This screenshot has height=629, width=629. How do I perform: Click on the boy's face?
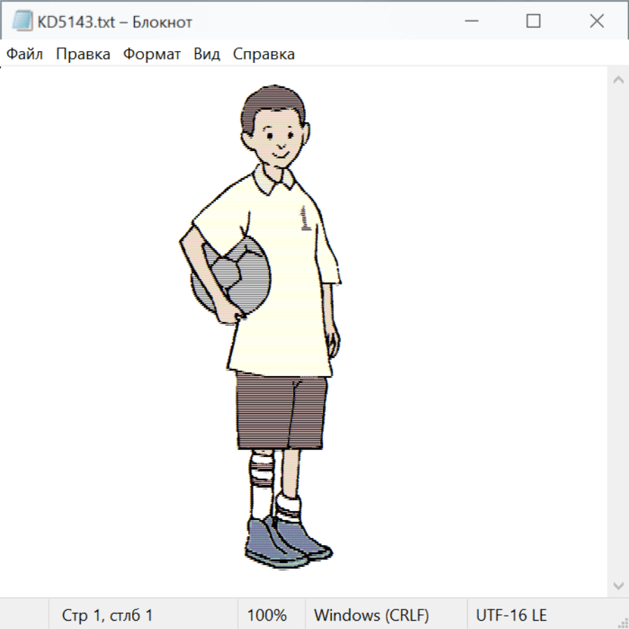tap(277, 138)
